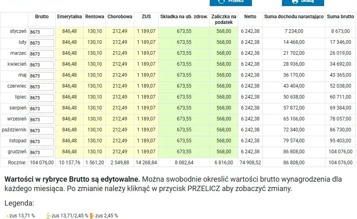Viewport: 357px width, 219px height.
Task: Edit the grudzień brutto input field
Action: point(42,152)
